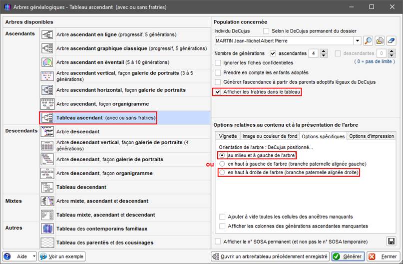Enable 'Afficher le n° SOSA permanent'
This screenshot has height=264, width=403.
pos(218,242)
